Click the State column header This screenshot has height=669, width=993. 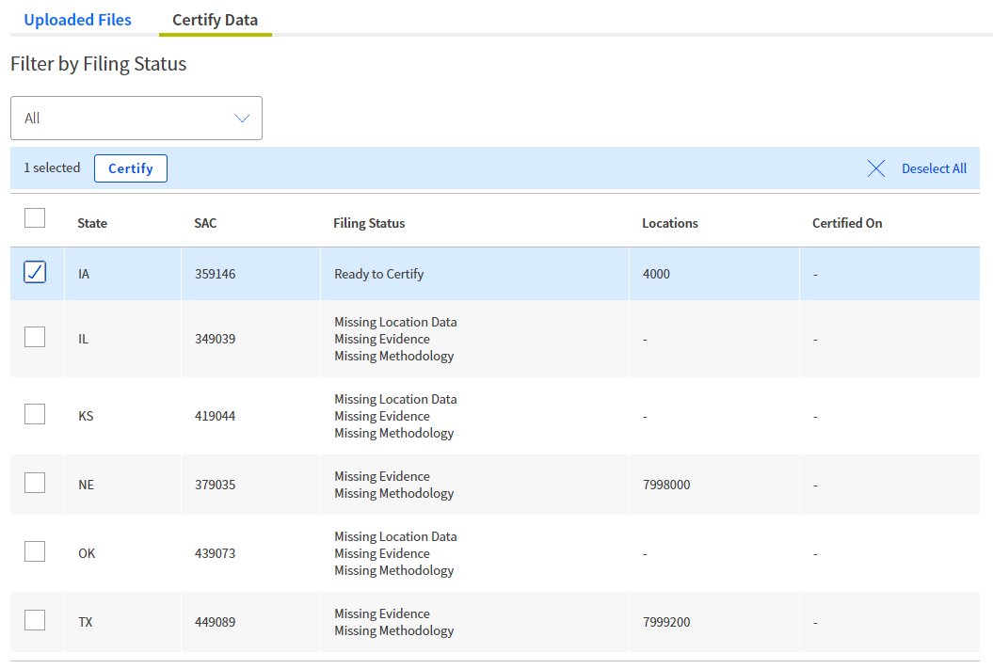(92, 223)
